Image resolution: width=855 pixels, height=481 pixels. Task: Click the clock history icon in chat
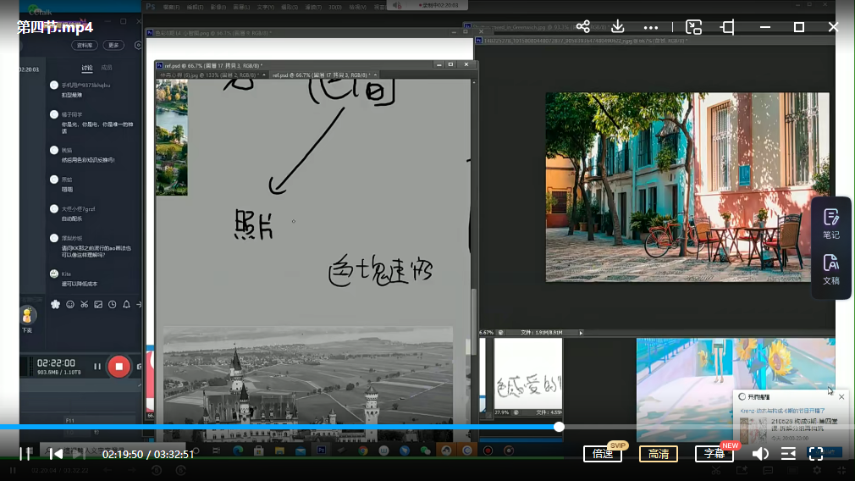click(113, 304)
